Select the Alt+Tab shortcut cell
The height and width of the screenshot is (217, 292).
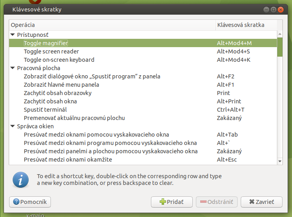click(x=227, y=135)
